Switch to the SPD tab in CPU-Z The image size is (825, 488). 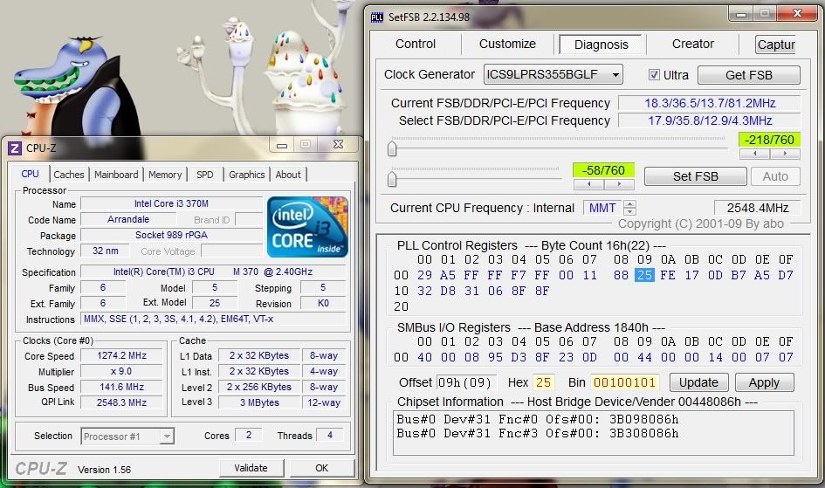pos(204,175)
